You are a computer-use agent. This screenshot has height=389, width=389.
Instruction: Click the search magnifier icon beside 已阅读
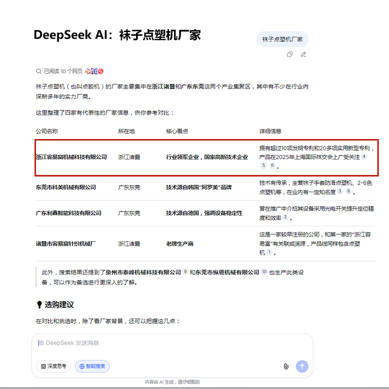39,71
